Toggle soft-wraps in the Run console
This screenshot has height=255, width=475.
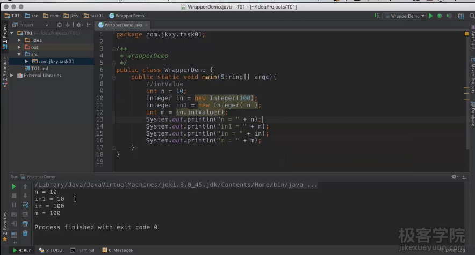tap(25, 205)
